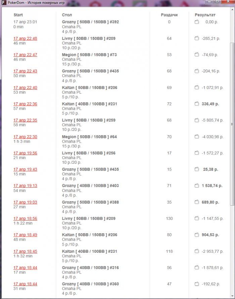Image resolution: width=235 pixels, height=299 pixels.
Task: Click the icon beside the -285,21 р. result
Action: click(x=197, y=39)
